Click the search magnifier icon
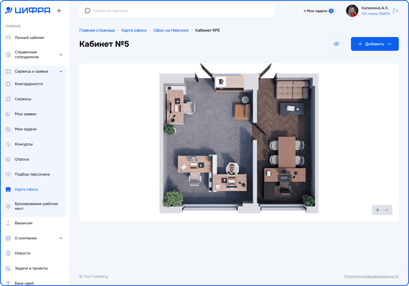Screen dimensions: 409x286 point(87,11)
